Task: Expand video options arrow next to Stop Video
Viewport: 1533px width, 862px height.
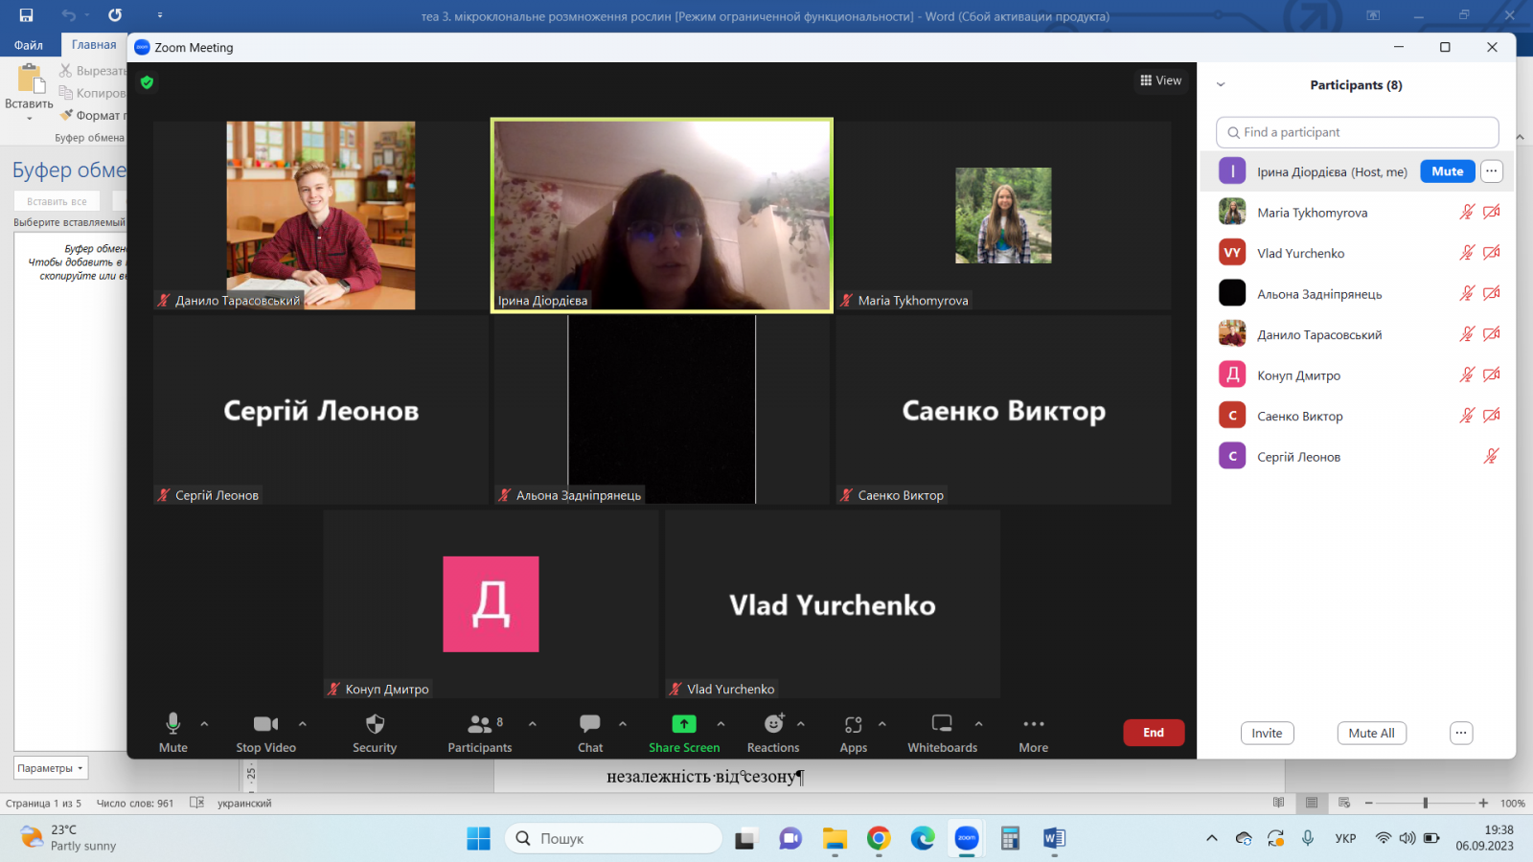Action: tap(303, 724)
